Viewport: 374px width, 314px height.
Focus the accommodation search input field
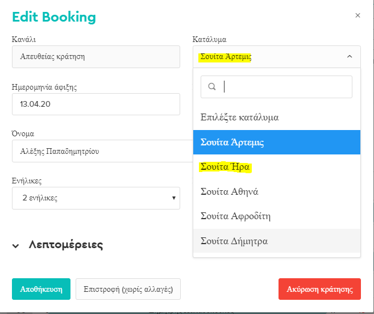(276, 87)
